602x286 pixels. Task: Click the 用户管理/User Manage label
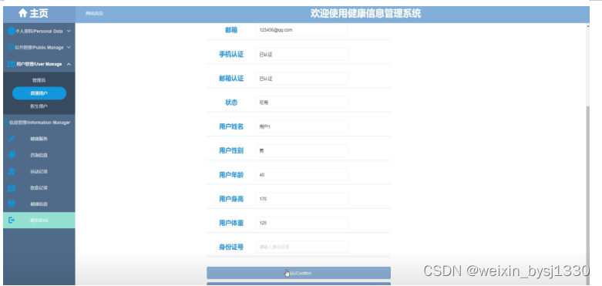[x=39, y=64]
